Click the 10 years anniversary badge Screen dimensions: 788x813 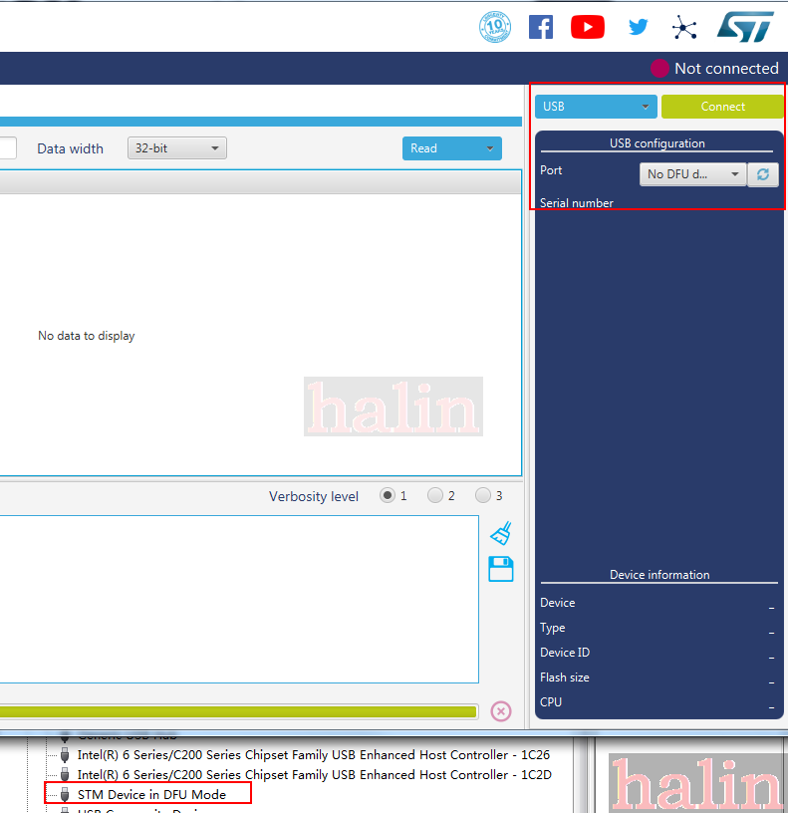pyautogui.click(x=495, y=27)
